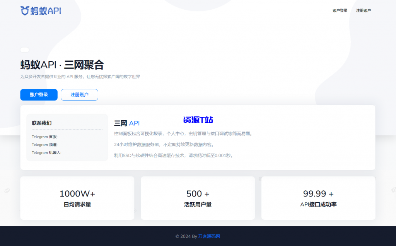Image resolution: width=396 pixels, height=246 pixels.
Task: Open 注册账户 from the top navigation
Action: pyautogui.click(x=364, y=10)
